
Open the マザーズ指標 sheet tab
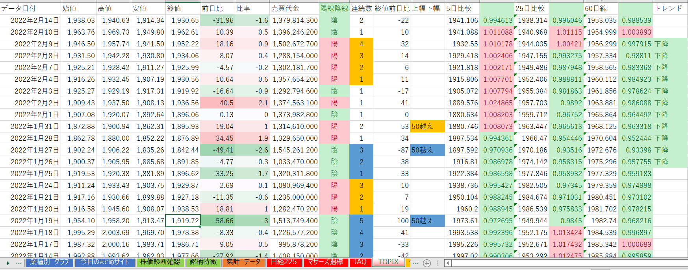325,262
